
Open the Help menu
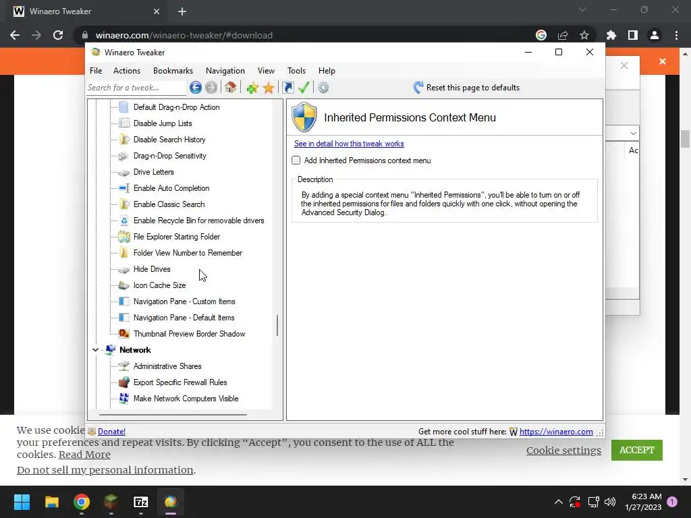pos(327,70)
